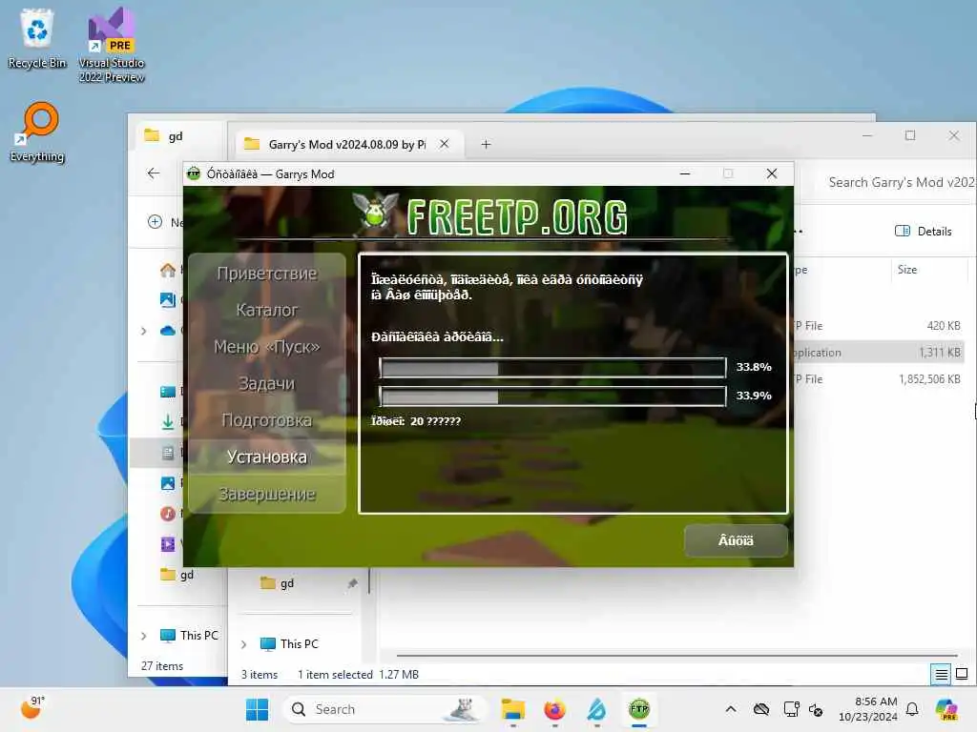Select the 1,852,506 KB file row
The width and height of the screenshot is (977, 732).
point(879,379)
